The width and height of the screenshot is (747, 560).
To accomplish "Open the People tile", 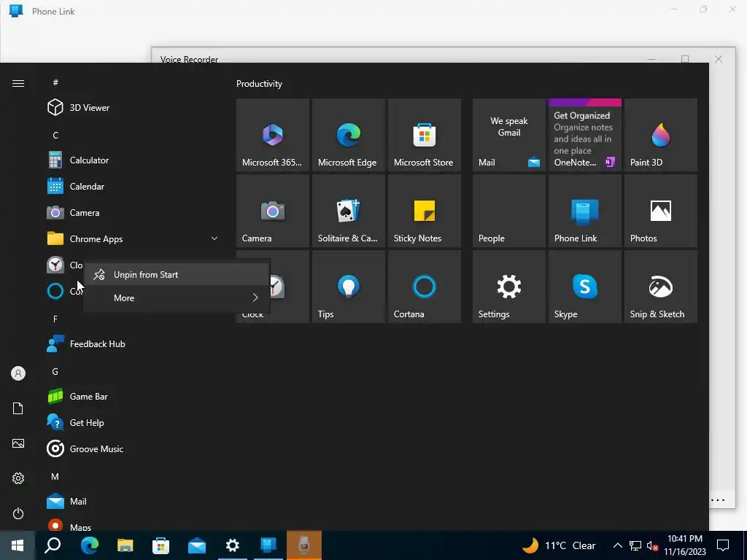I will click(x=508, y=211).
